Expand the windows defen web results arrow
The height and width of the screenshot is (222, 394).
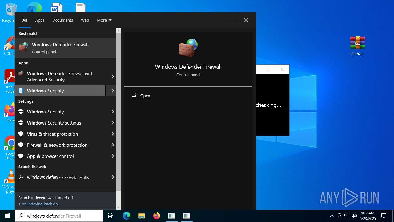tap(112, 177)
